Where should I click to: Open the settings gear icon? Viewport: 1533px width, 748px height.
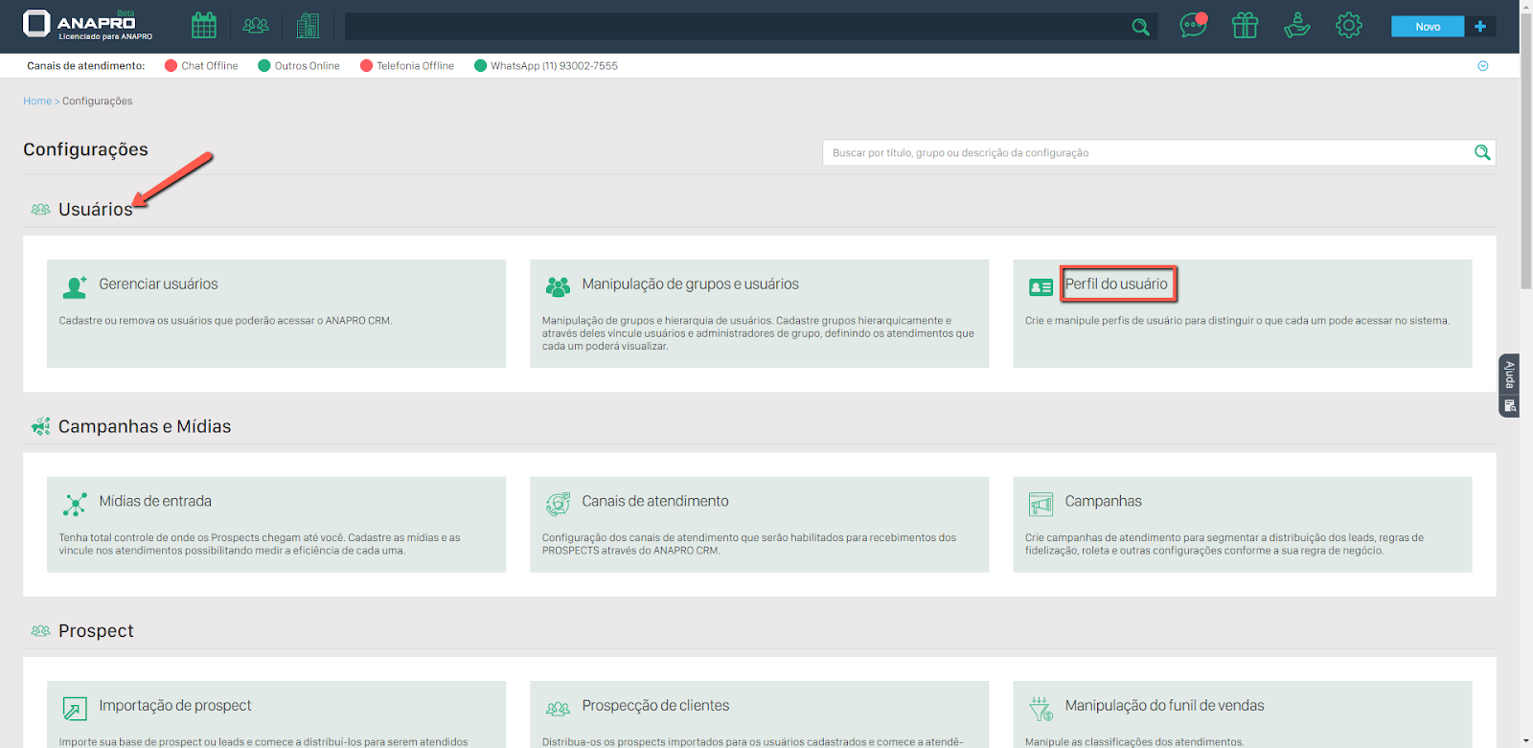point(1348,26)
